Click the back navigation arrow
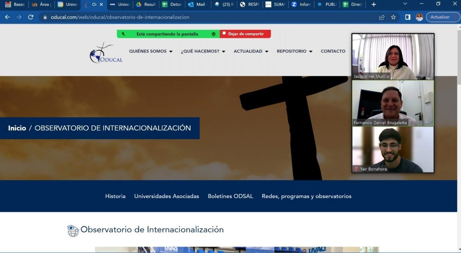The width and height of the screenshot is (461, 253). (x=7, y=17)
